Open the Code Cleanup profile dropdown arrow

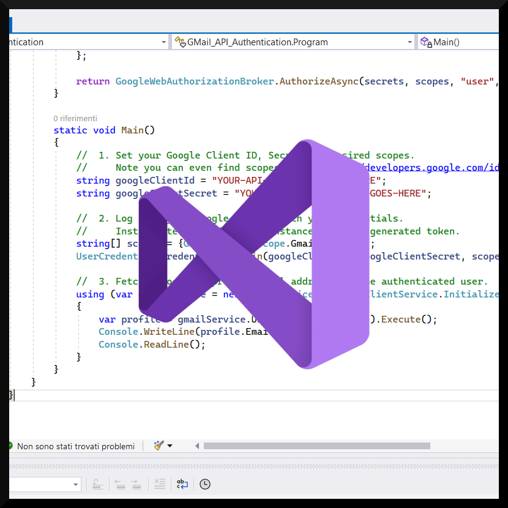[x=169, y=445]
